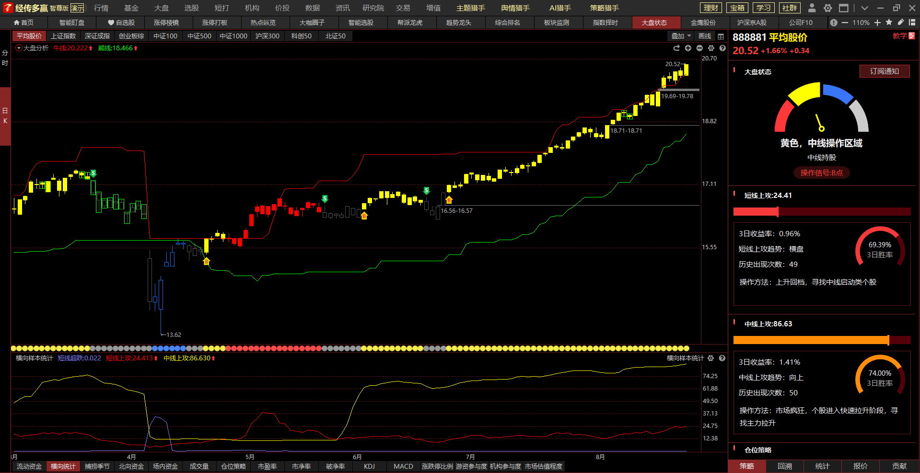
Task: Zoom in the chart with the plus circle
Action: pyautogui.click(x=688, y=48)
